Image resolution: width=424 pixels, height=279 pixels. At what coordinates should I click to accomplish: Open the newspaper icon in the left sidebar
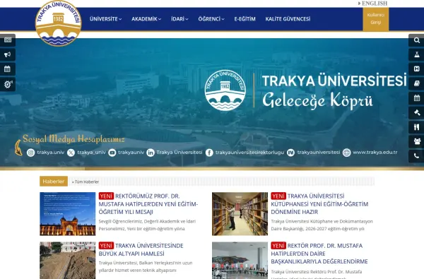coord(8,40)
